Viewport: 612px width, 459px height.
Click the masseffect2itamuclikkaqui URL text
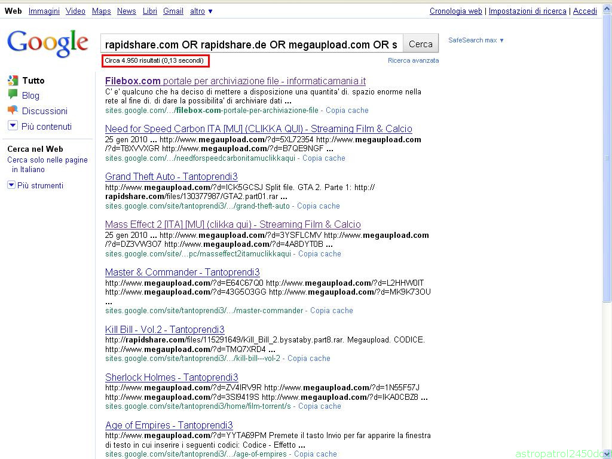pyautogui.click(x=198, y=253)
